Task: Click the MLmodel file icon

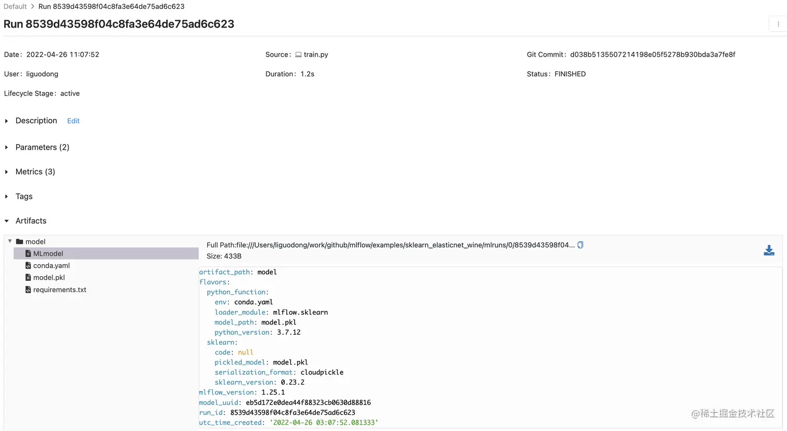Action: pyautogui.click(x=28, y=254)
